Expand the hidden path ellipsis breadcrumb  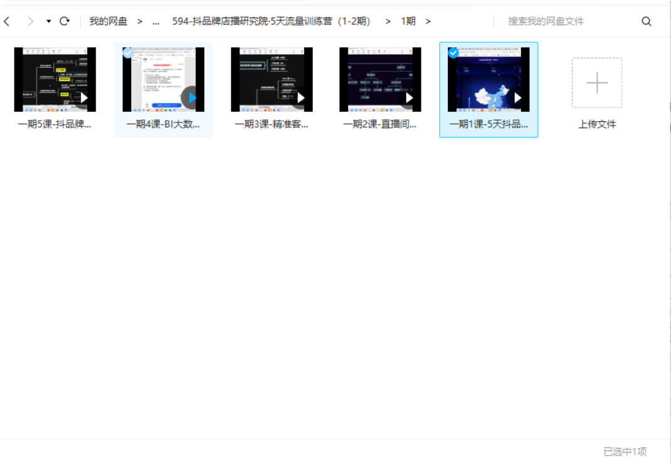(x=156, y=21)
